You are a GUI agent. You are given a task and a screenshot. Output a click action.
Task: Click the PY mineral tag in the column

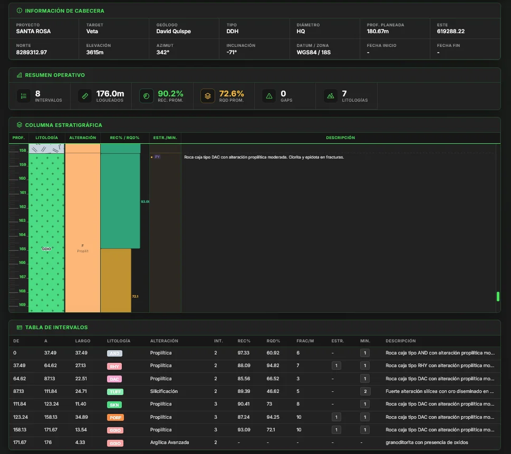157,157
